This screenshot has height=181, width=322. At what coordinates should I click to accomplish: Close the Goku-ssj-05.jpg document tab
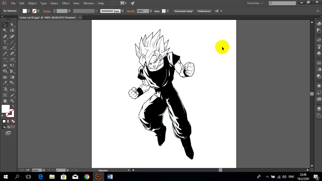coord(80,18)
